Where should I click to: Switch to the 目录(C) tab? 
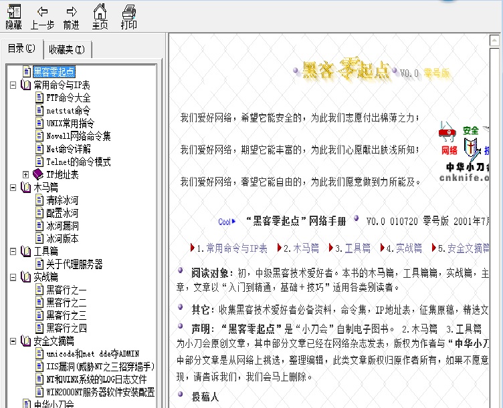pyautogui.click(x=21, y=49)
